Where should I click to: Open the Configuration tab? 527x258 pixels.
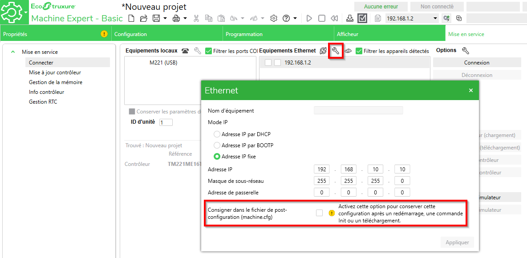(130, 34)
